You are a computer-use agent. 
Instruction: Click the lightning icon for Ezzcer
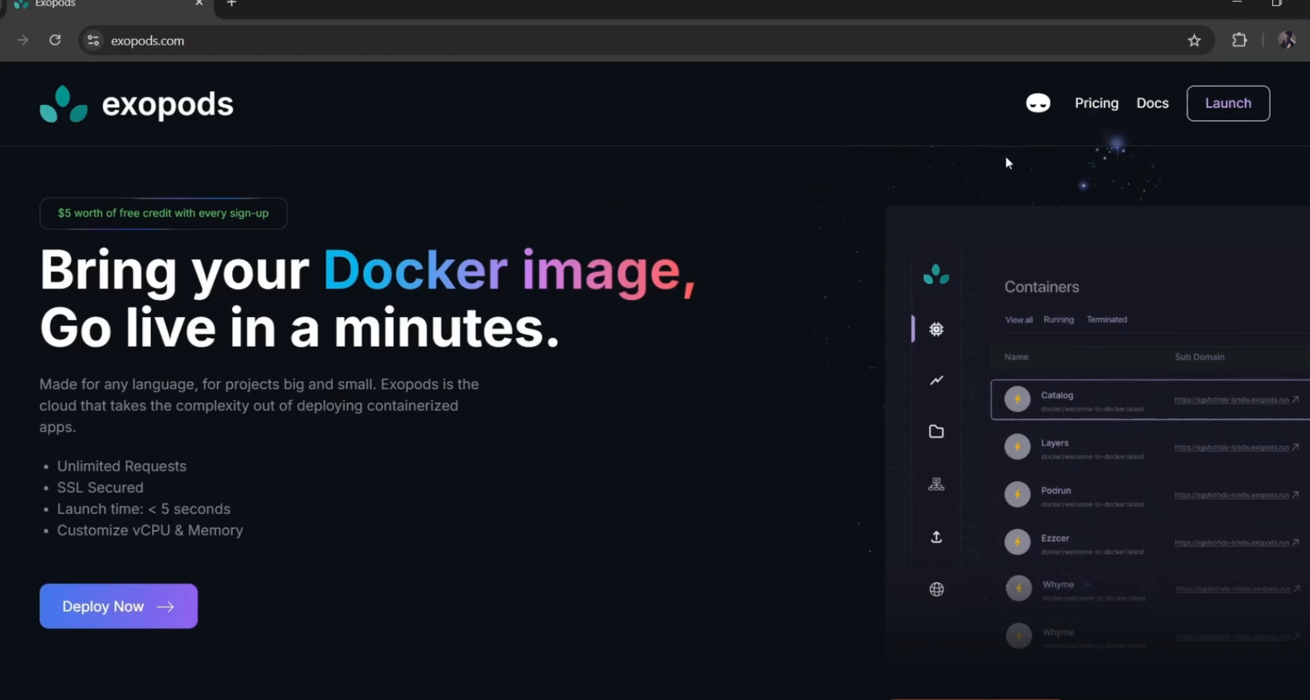(1017, 542)
